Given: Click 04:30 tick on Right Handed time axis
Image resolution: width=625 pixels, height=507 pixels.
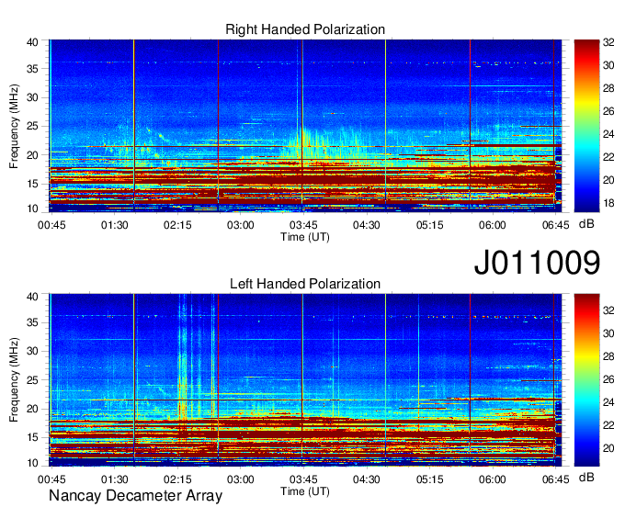Looking at the screenshot, I should (367, 225).
